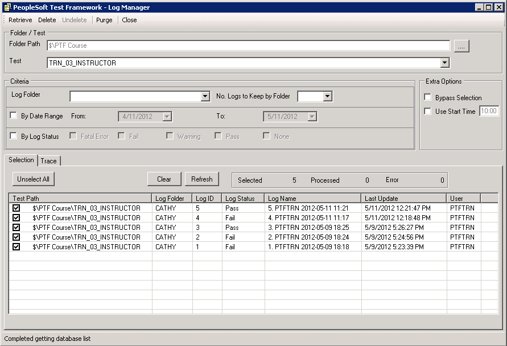Image resolution: width=507 pixels, height=346 pixels.
Task: Check the Bypass Selection option
Action: pyautogui.click(x=428, y=97)
